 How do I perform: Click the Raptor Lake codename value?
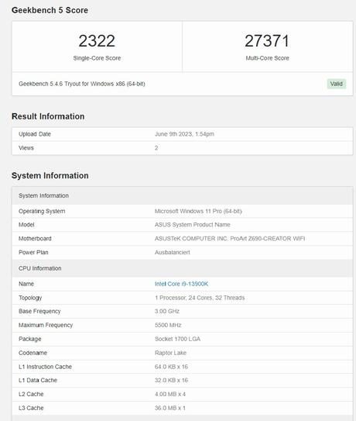click(x=170, y=353)
